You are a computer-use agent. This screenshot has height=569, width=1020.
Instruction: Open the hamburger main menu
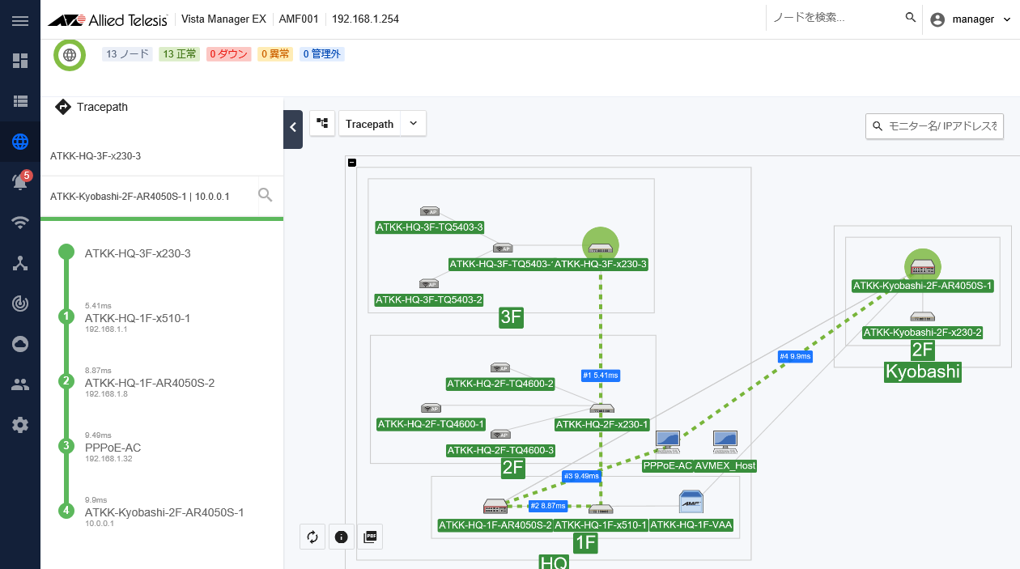[x=20, y=19]
